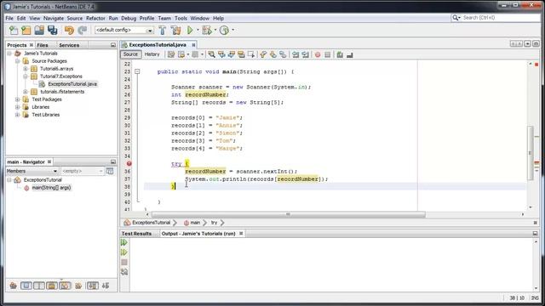Click Shift Line Left icon
This screenshot has width=545, height=306.
(295, 54)
